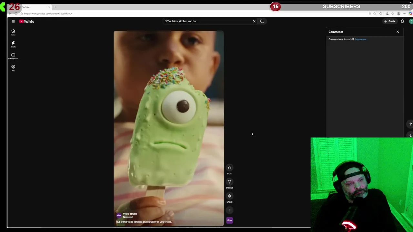This screenshot has height=232, width=413.
Task: Close the YouTube browser tab
Action: click(49, 7)
